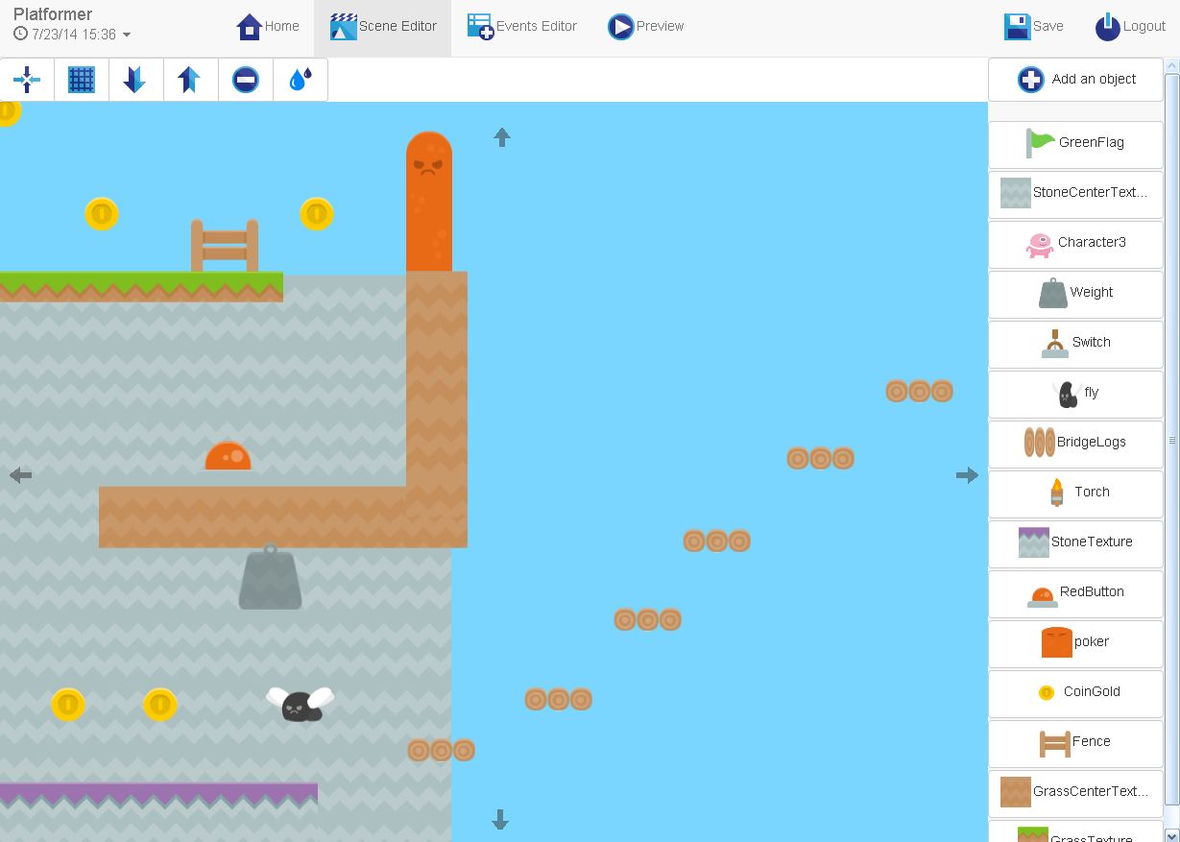Viewport: 1180px width, 842px height.
Task: Click the object list vertical scrollbar
Action: [1171, 440]
